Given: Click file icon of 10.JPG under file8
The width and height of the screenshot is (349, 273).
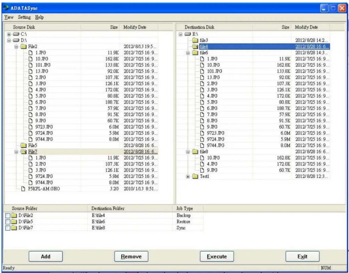Looking at the screenshot, I should [202, 158].
